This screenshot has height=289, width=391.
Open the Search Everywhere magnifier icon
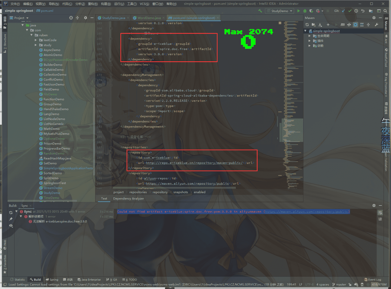[385, 11]
